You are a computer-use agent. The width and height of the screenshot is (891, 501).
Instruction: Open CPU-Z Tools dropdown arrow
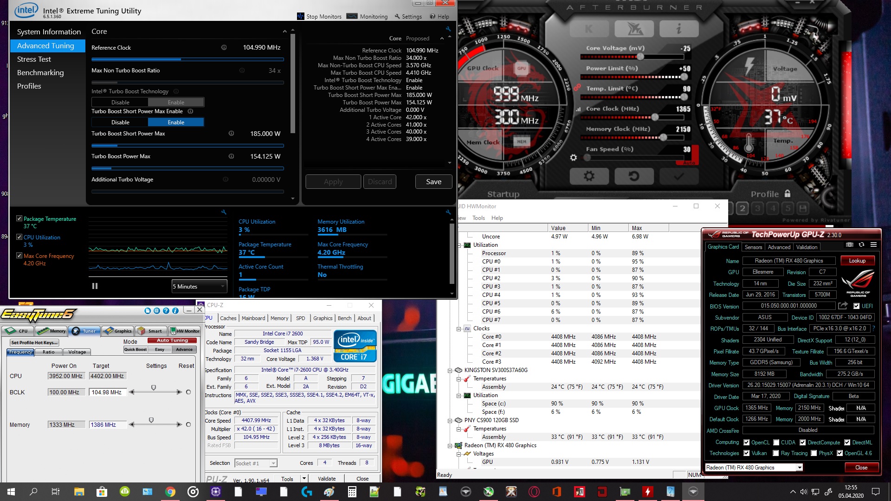pos(304,479)
